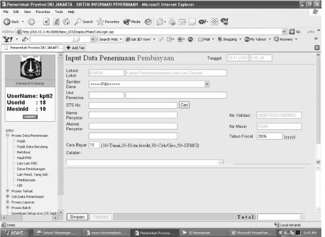Expand the Cek Data Penerimaan node

(x=8, y=196)
